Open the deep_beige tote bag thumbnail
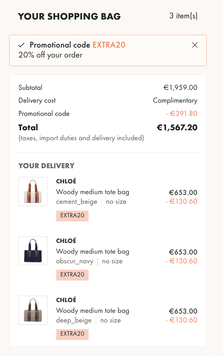 pos(33,310)
